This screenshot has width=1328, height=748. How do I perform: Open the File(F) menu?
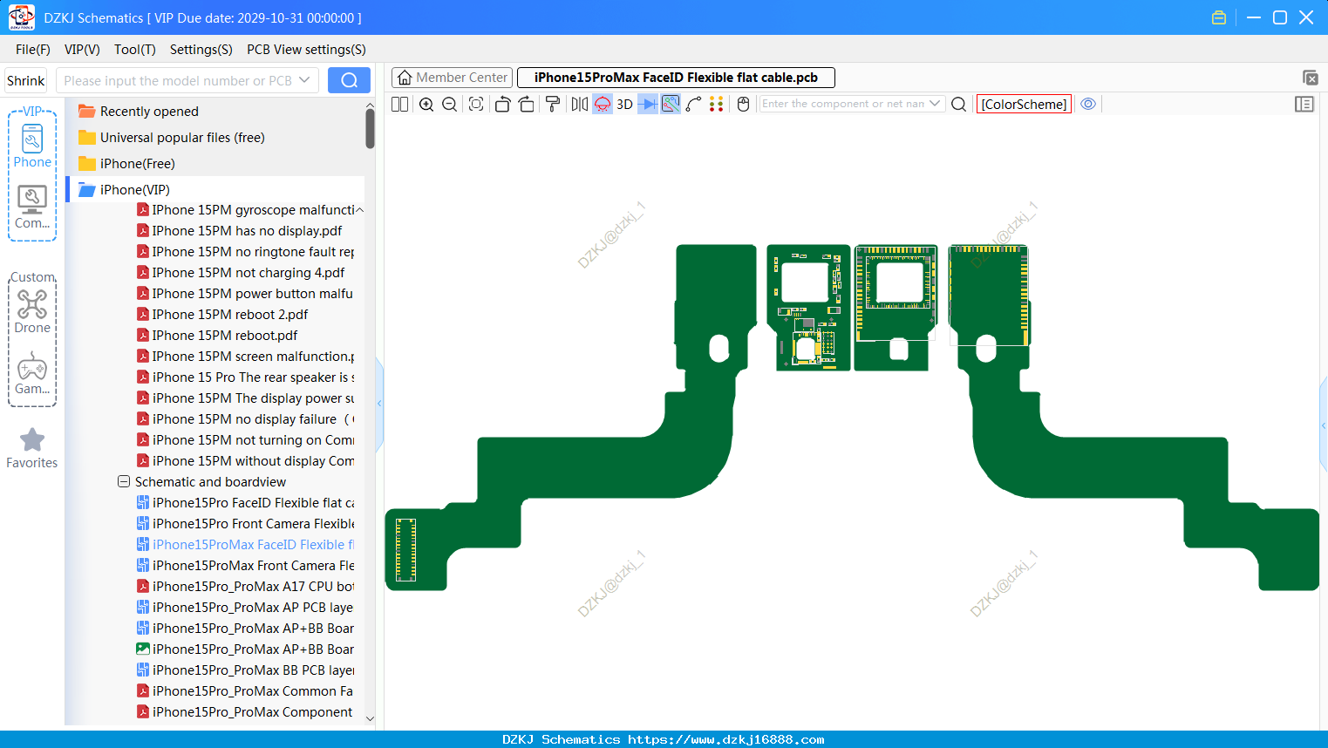click(33, 50)
